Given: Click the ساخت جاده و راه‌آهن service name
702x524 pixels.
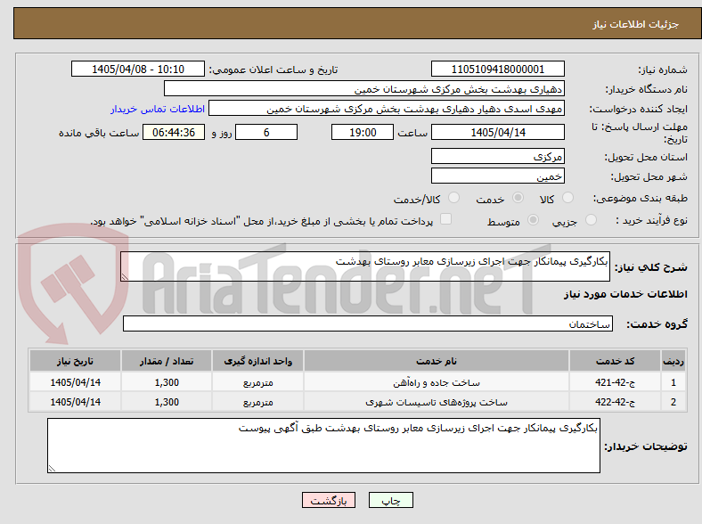Looking at the screenshot, I should (x=437, y=382).
